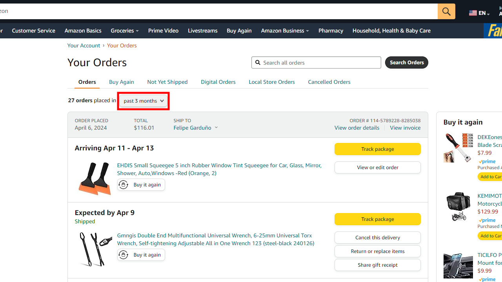Open the EHDIS squeegee product thumbnail
The height and width of the screenshot is (282, 502).
click(x=95, y=178)
